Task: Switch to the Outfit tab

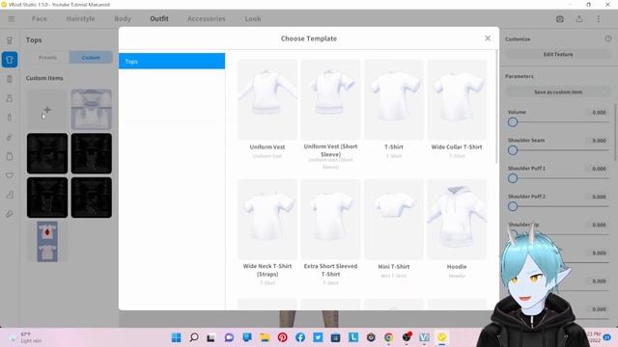Action: [159, 19]
